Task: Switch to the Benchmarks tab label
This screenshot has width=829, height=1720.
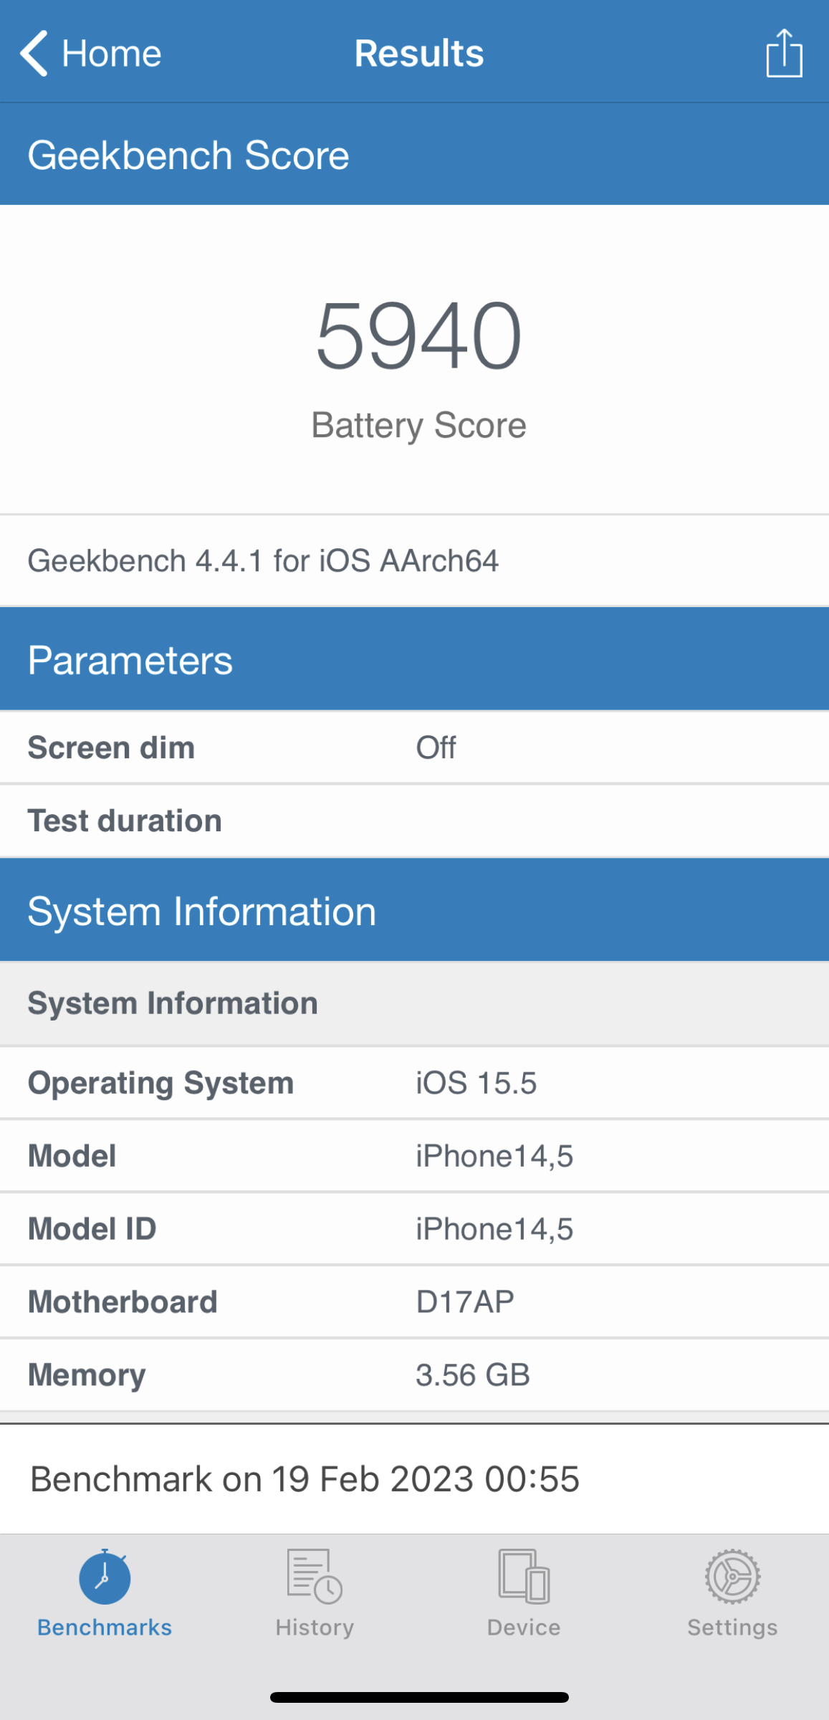Action: coord(105,1628)
